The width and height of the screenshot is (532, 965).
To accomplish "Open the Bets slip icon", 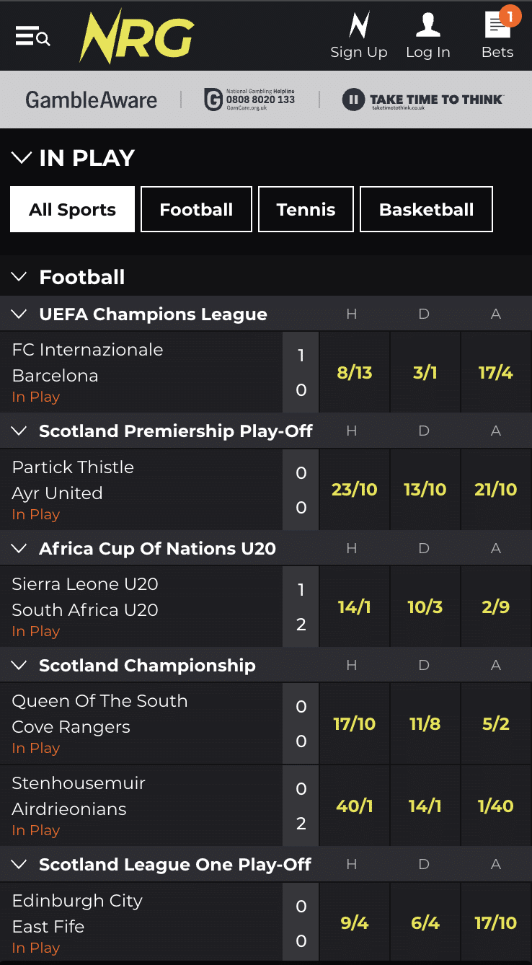I will click(497, 26).
